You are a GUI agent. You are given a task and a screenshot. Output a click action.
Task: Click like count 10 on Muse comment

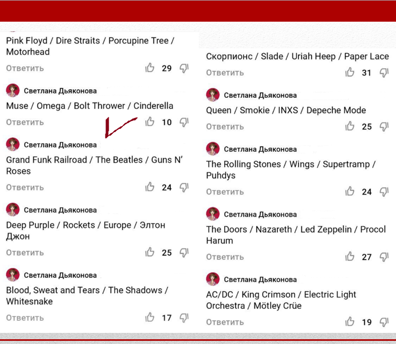tap(167, 122)
